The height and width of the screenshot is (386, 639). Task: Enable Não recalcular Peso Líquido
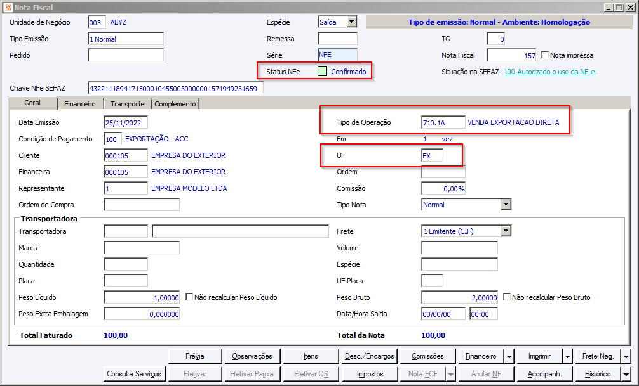(x=189, y=297)
